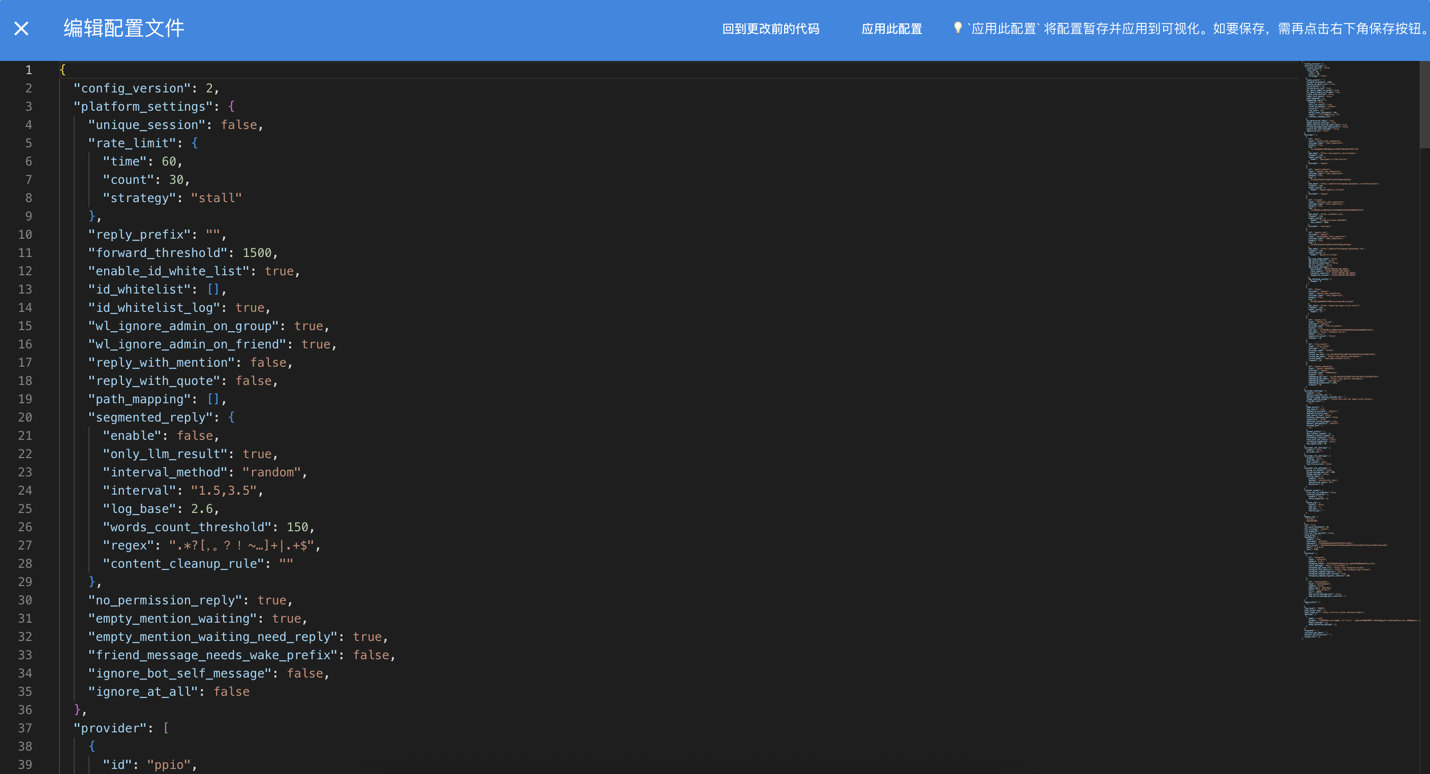The height and width of the screenshot is (774, 1430).
Task: Click the 应用此配置 button
Action: [x=891, y=29]
